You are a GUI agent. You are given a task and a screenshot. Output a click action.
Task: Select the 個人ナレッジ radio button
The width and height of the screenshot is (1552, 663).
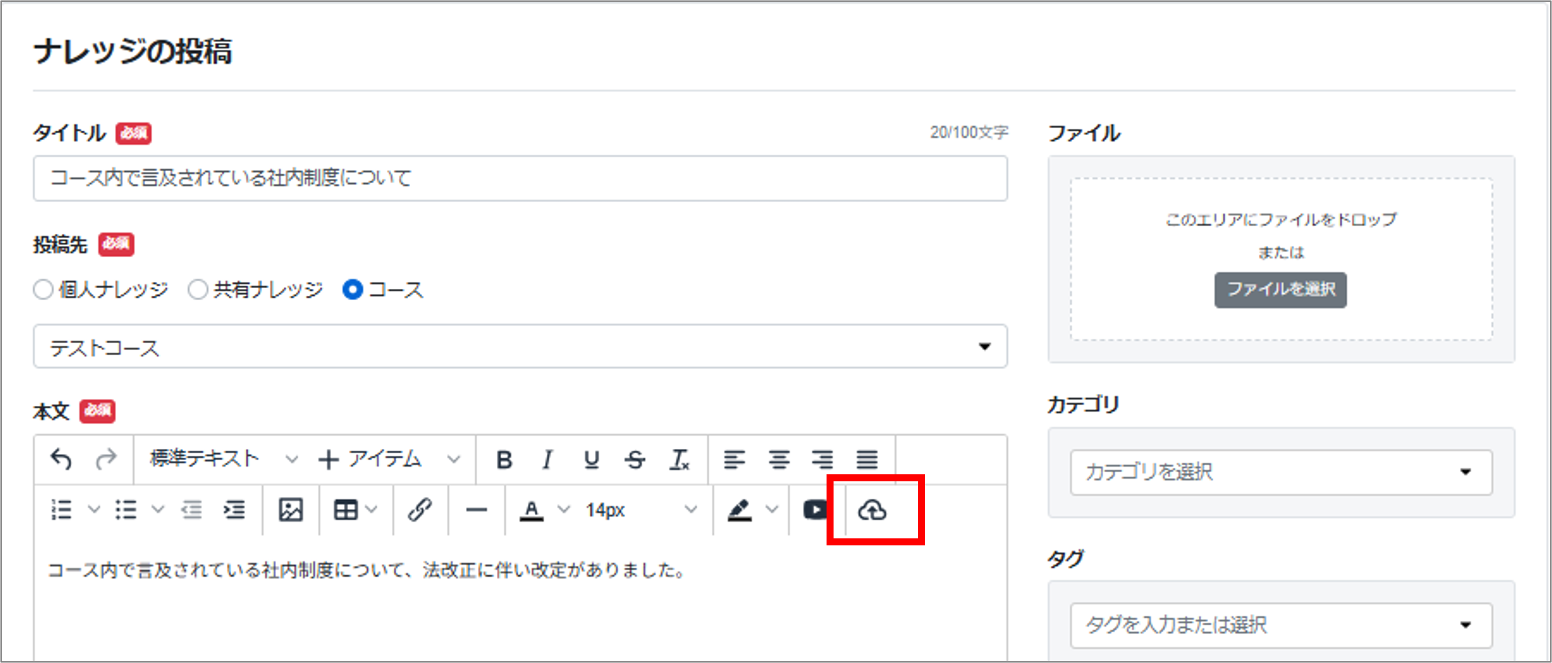pyautogui.click(x=44, y=290)
